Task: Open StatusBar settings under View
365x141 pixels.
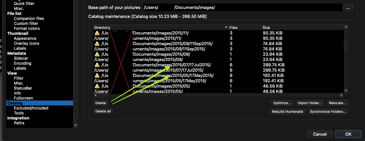Action: (23, 88)
